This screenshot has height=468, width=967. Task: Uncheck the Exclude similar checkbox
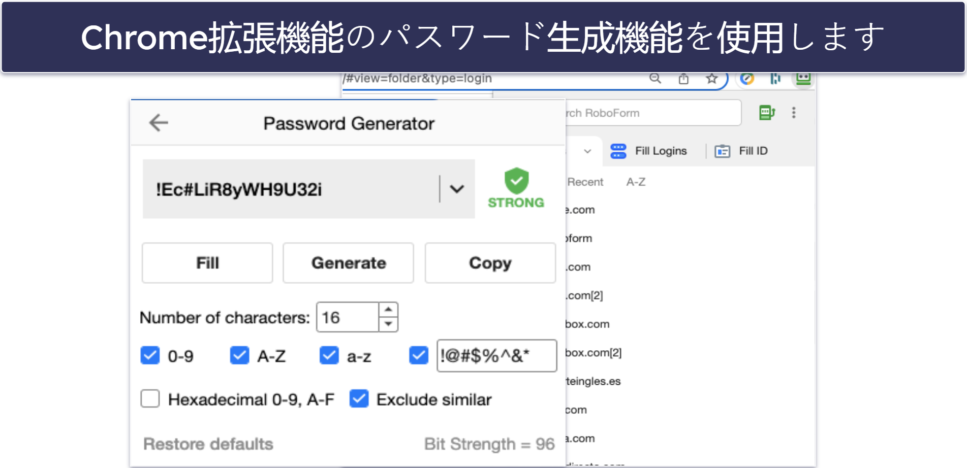(359, 399)
